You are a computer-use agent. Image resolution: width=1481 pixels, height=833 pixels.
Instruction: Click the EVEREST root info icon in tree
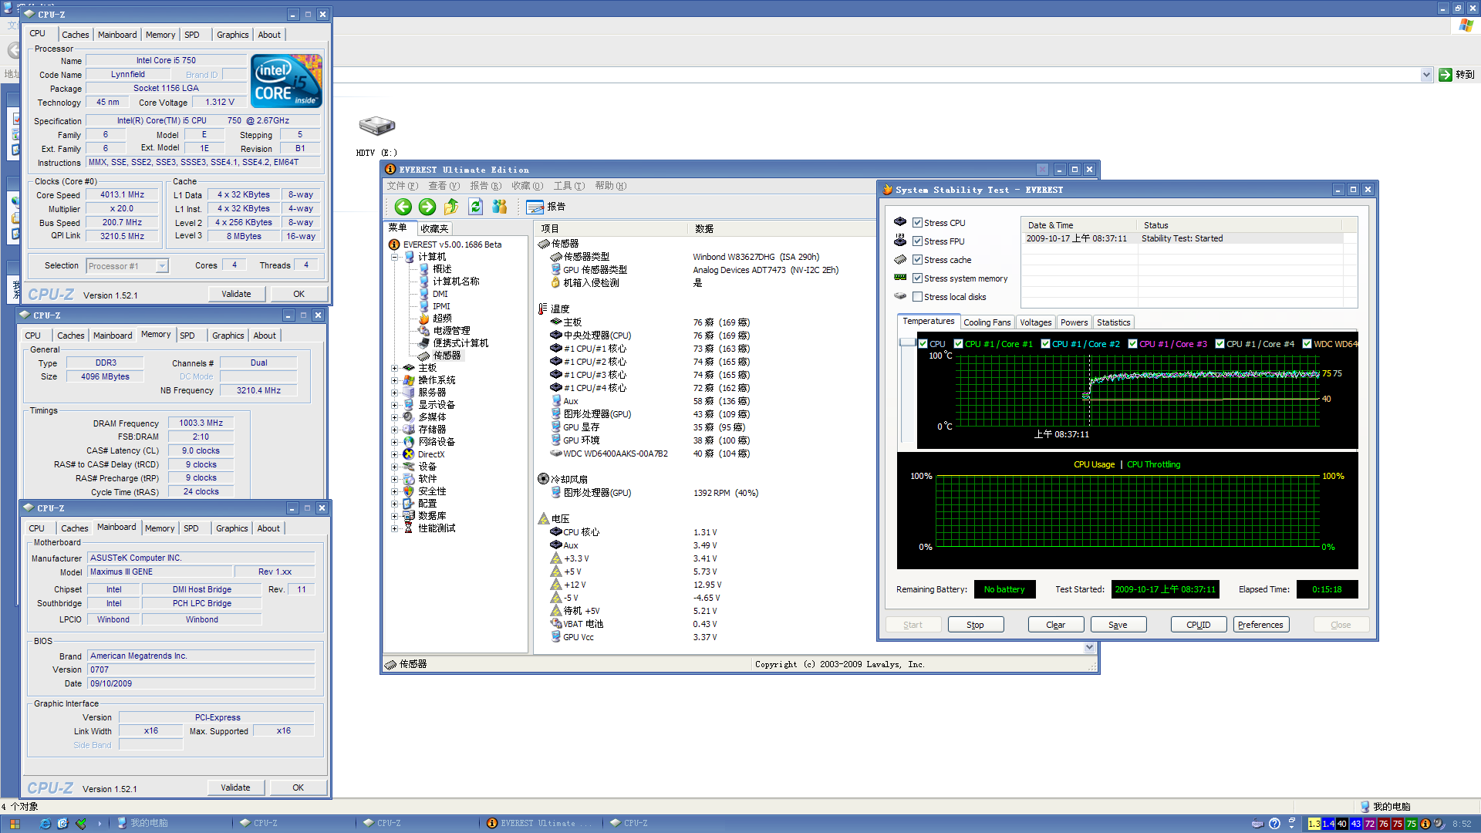click(394, 245)
